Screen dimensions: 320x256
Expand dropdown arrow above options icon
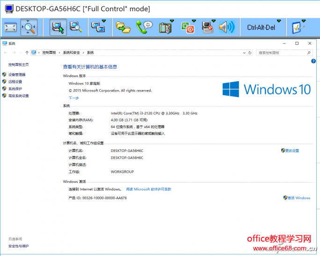coord(304,21)
